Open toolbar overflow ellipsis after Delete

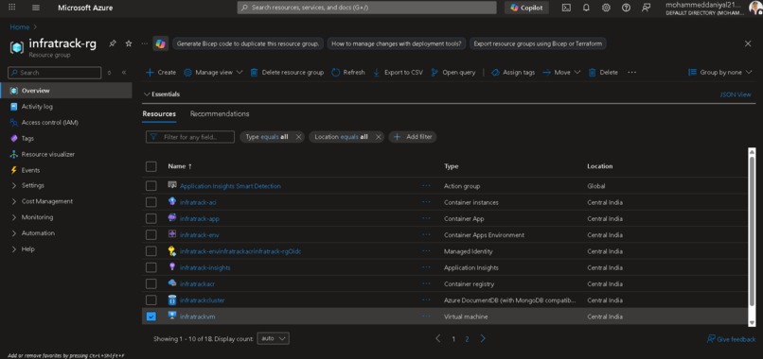click(x=631, y=73)
